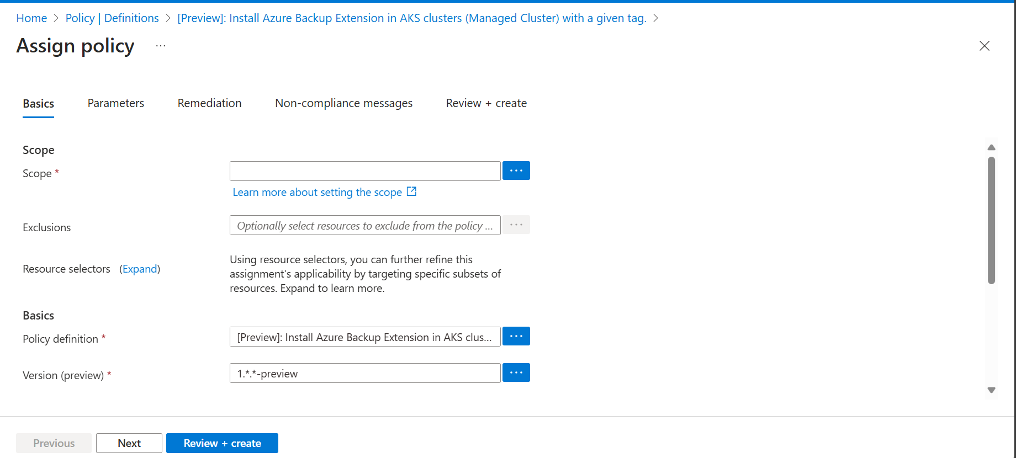
Task: Open the more options ellipsis beside Assign policy
Action: [161, 46]
